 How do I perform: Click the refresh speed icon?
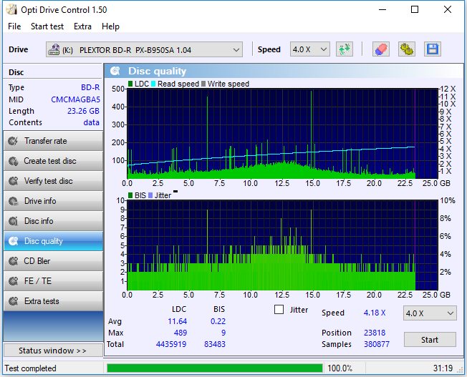[x=345, y=49]
